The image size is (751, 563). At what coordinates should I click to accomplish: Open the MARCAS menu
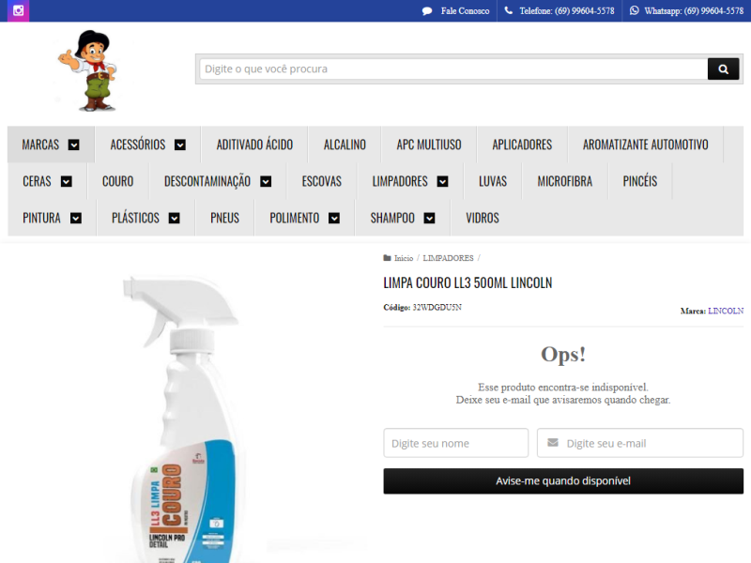(40, 145)
